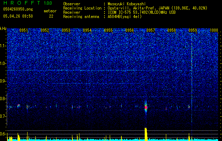Click the Observer field label

(72, 4)
